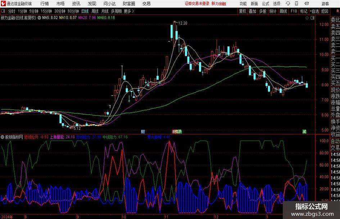Open the 财富圈 menu
The height and width of the screenshot is (219, 340).
[129, 4]
